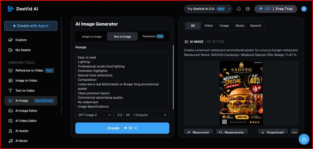The width and height of the screenshot is (313, 149).
Task: Filter results by Speech tab
Action: (x=256, y=25)
